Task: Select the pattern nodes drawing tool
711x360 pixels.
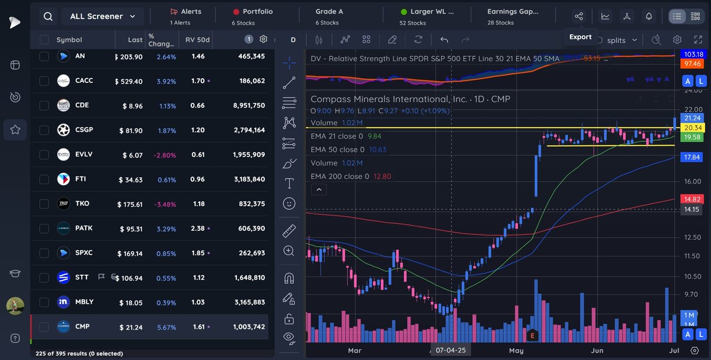Action: click(289, 123)
